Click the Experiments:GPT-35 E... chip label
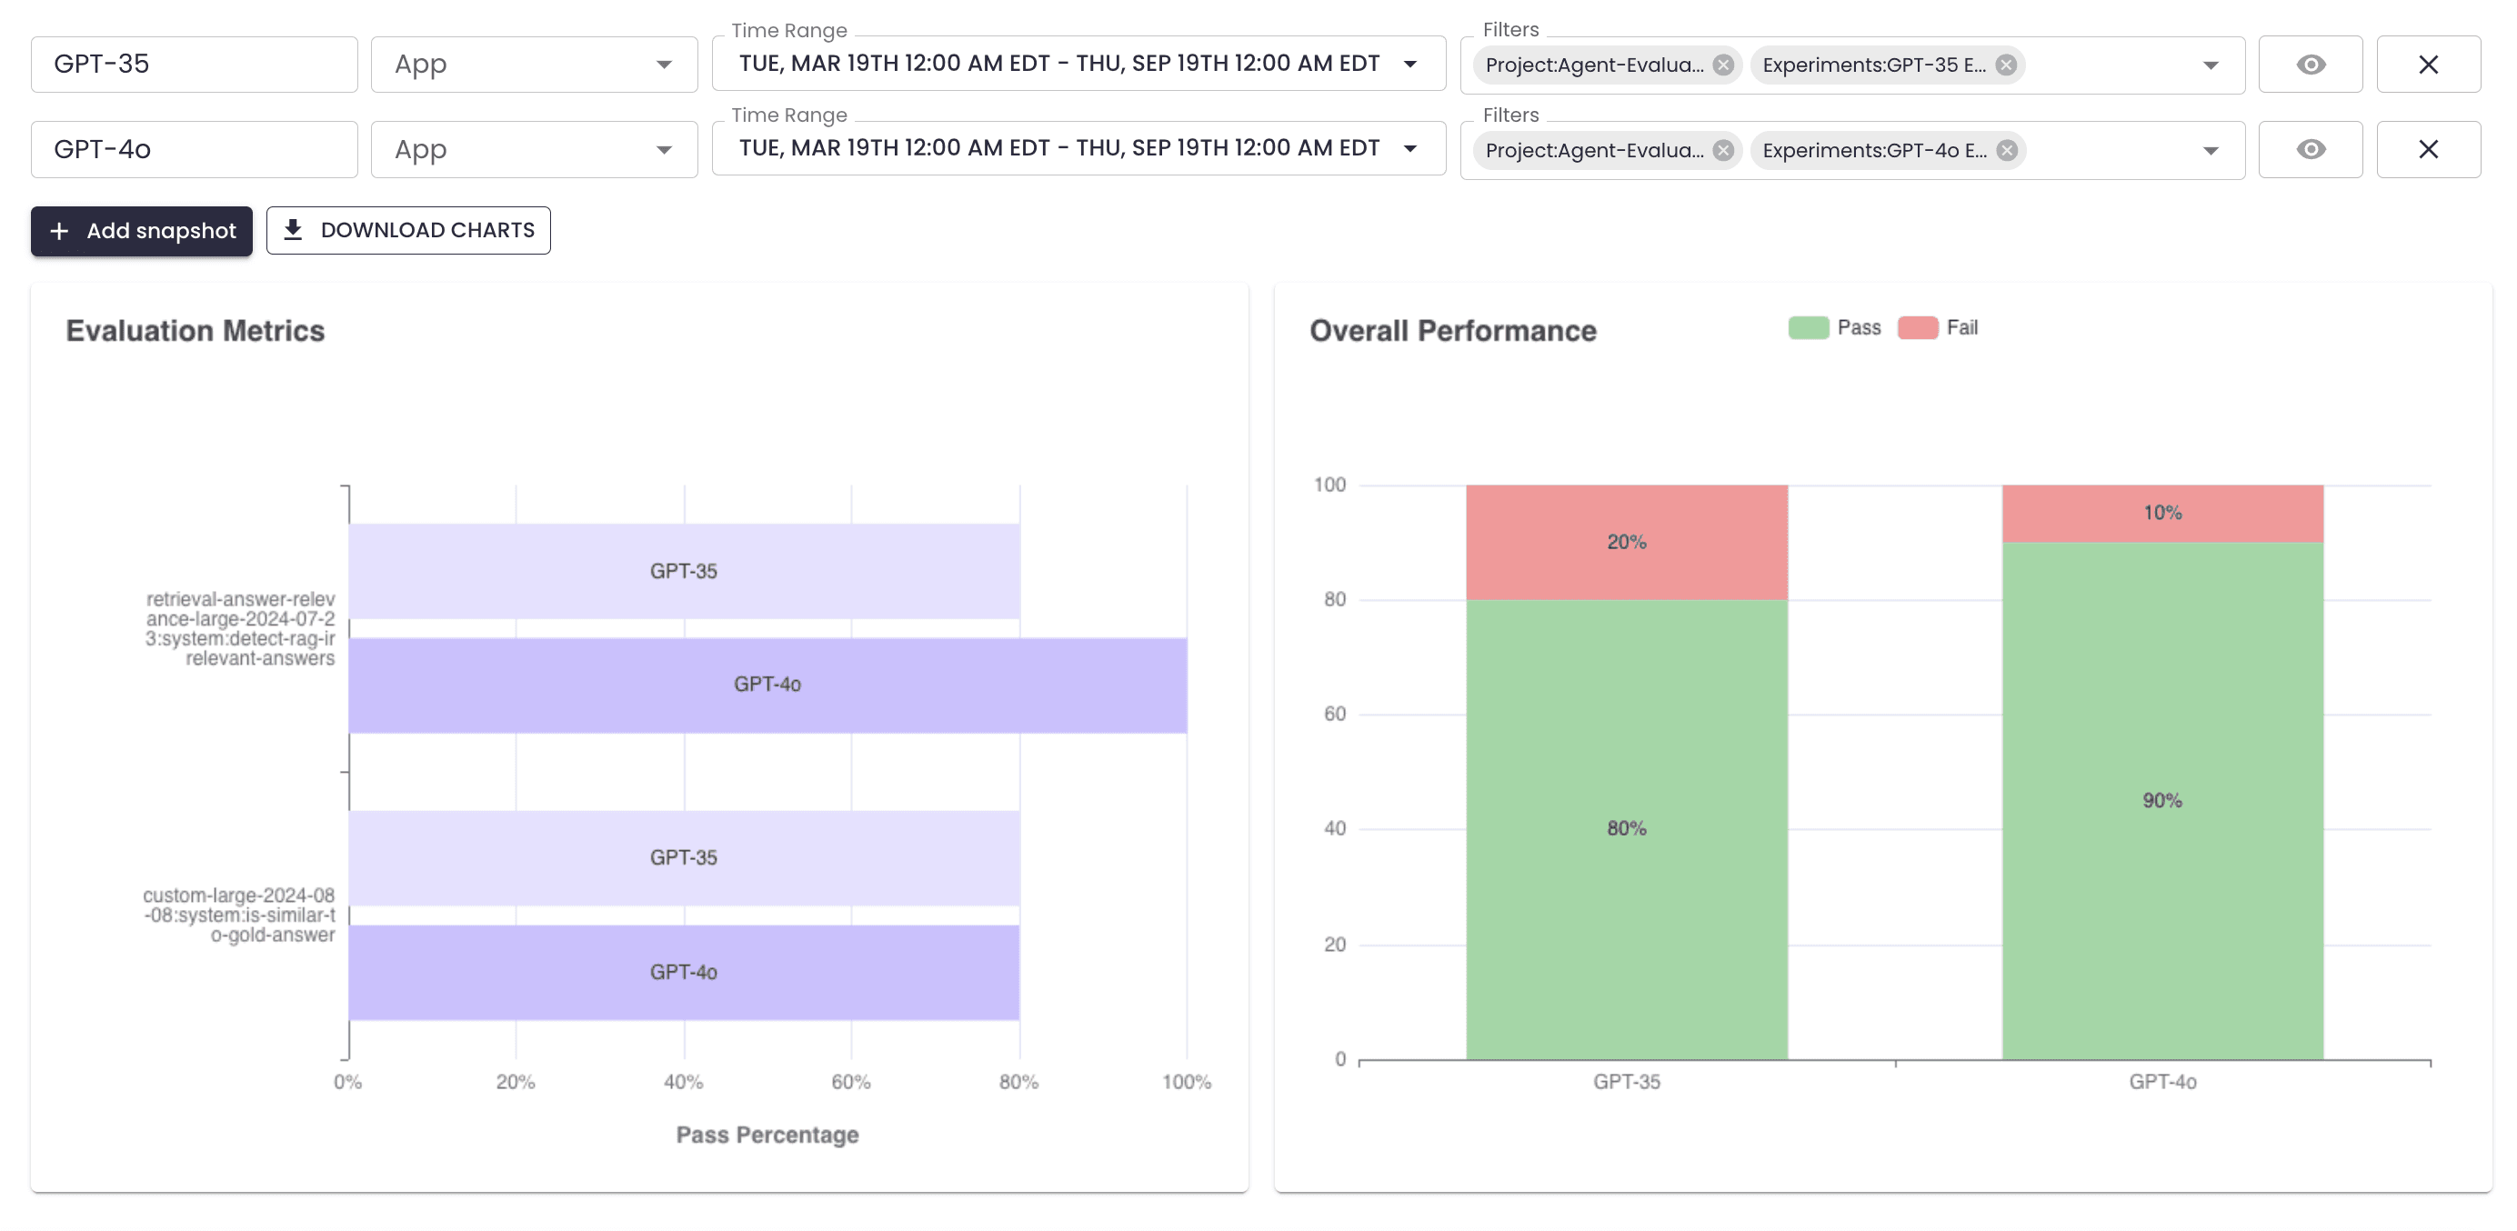Image resolution: width=2517 pixels, height=1231 pixels. (x=1874, y=65)
